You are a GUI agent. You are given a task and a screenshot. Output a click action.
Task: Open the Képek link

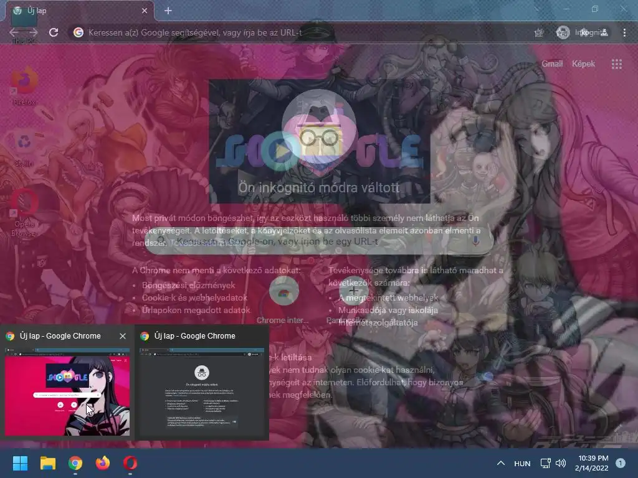(583, 64)
